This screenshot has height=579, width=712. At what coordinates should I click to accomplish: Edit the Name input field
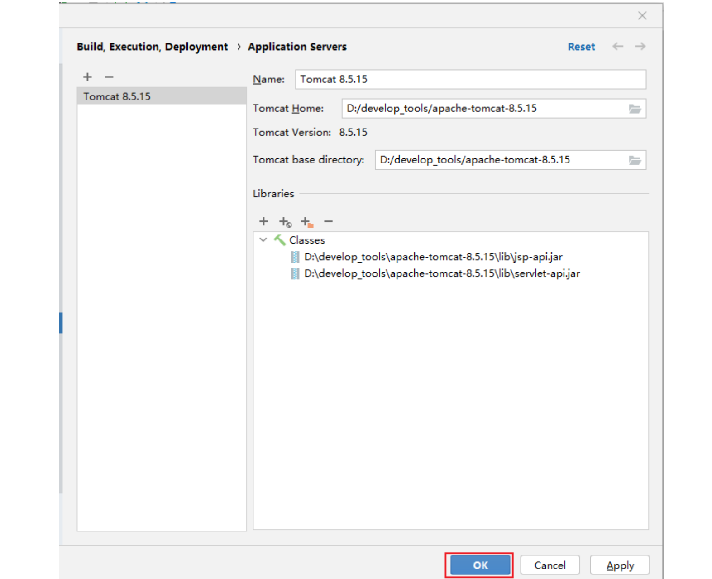pyautogui.click(x=470, y=79)
